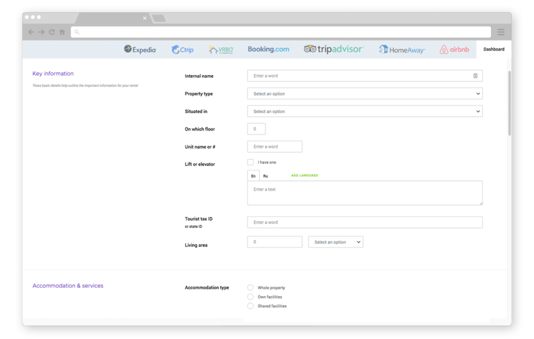Go to the browser home icon
Image resolution: width=534 pixels, height=339 pixels.
(x=62, y=32)
